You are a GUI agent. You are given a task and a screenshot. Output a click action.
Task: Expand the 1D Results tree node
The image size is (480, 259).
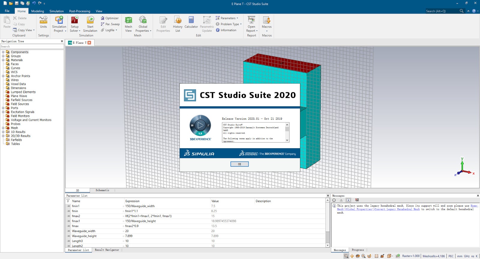[3, 132]
